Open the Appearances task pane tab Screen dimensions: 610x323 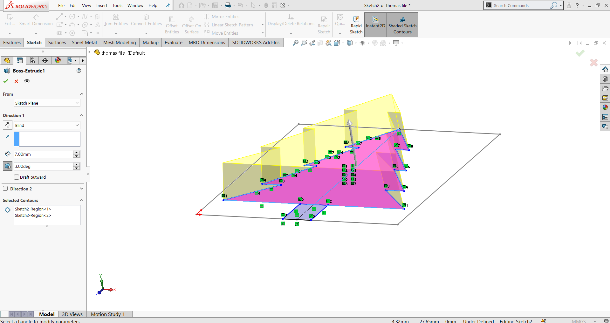tap(605, 107)
